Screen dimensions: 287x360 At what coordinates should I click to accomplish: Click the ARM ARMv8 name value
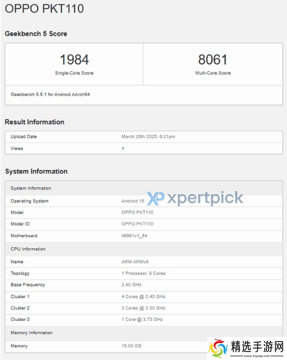click(x=135, y=262)
